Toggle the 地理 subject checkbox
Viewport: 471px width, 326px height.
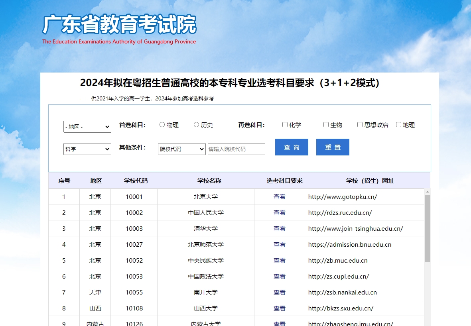tap(398, 124)
